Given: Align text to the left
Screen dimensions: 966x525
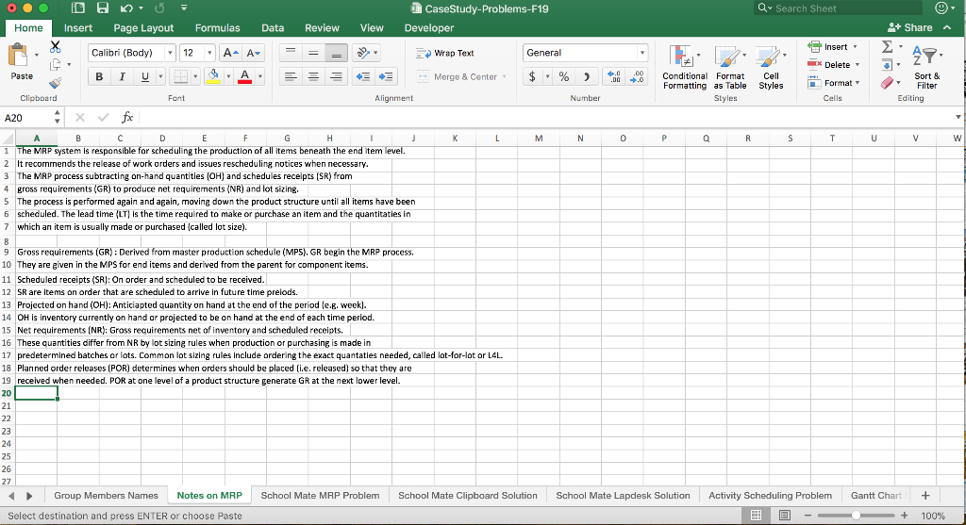Looking at the screenshot, I should coord(291,77).
